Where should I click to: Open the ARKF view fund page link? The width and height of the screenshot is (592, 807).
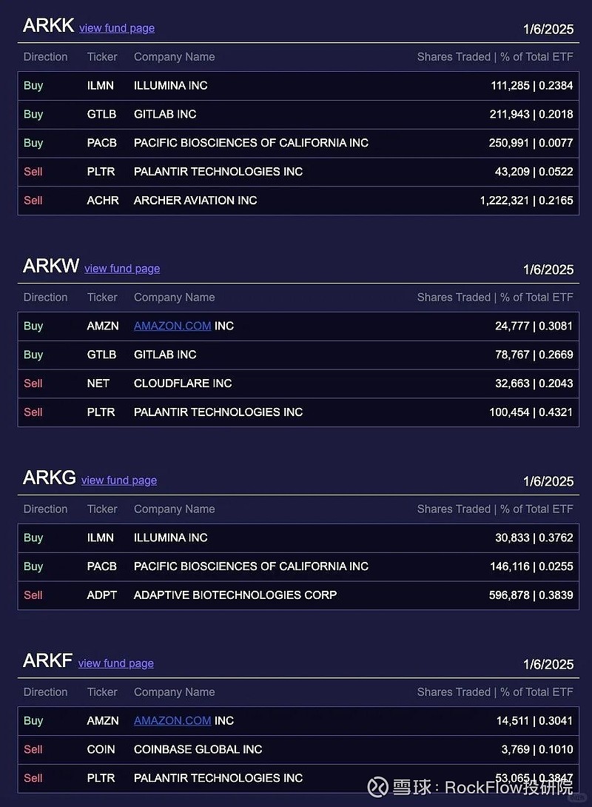[x=116, y=663]
